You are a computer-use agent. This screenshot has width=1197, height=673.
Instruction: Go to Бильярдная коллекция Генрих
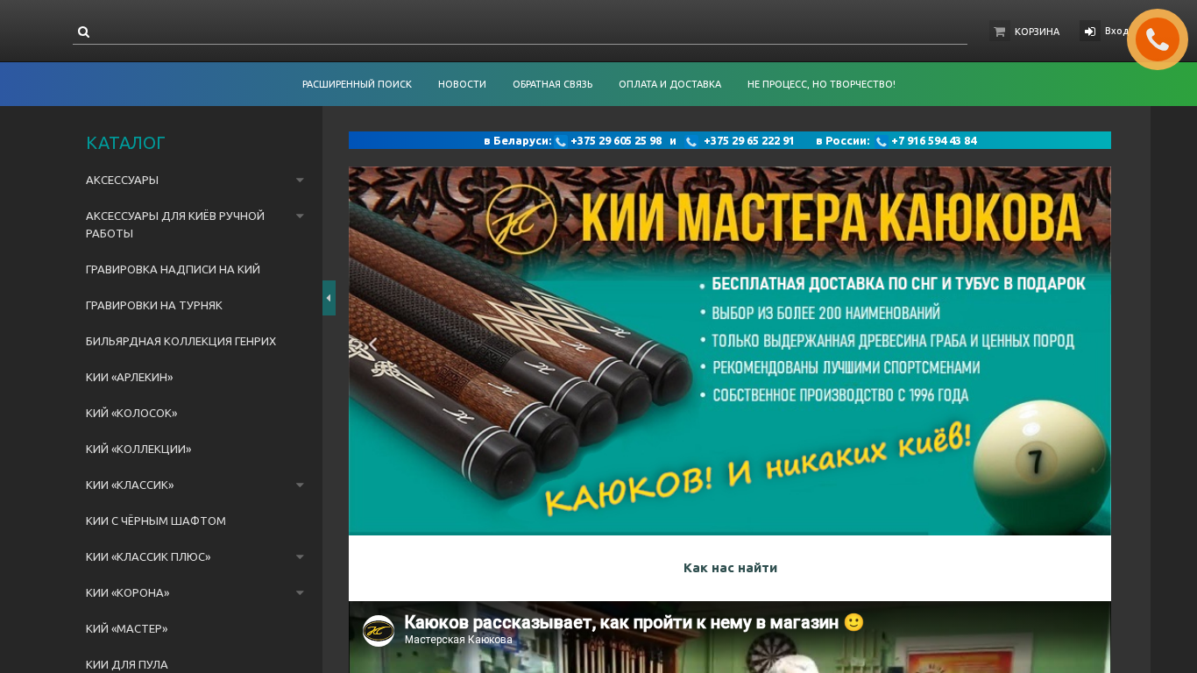coord(181,342)
